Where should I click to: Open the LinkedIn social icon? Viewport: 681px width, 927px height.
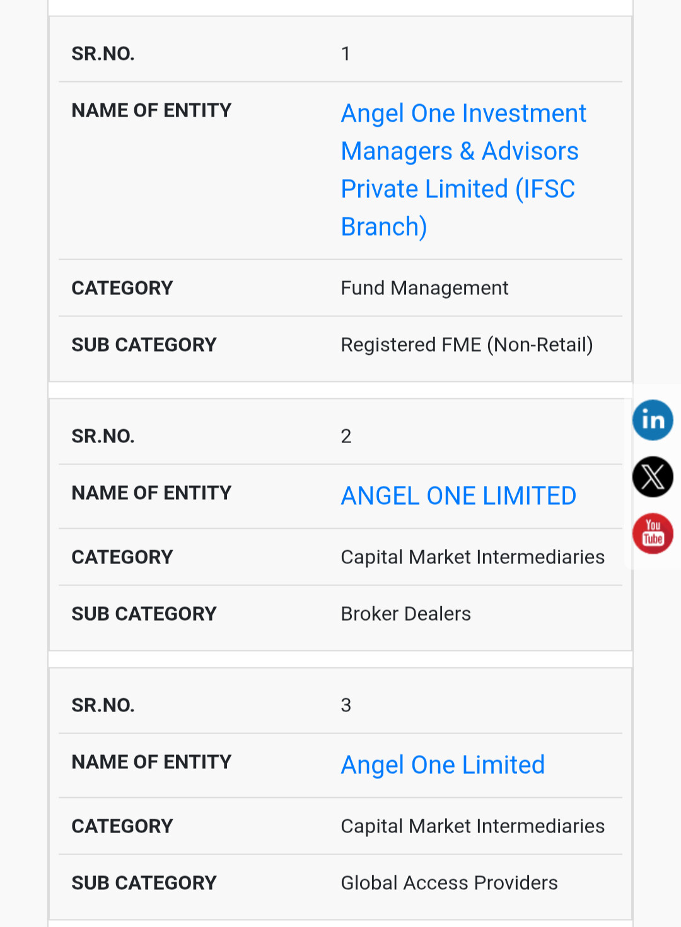click(653, 420)
